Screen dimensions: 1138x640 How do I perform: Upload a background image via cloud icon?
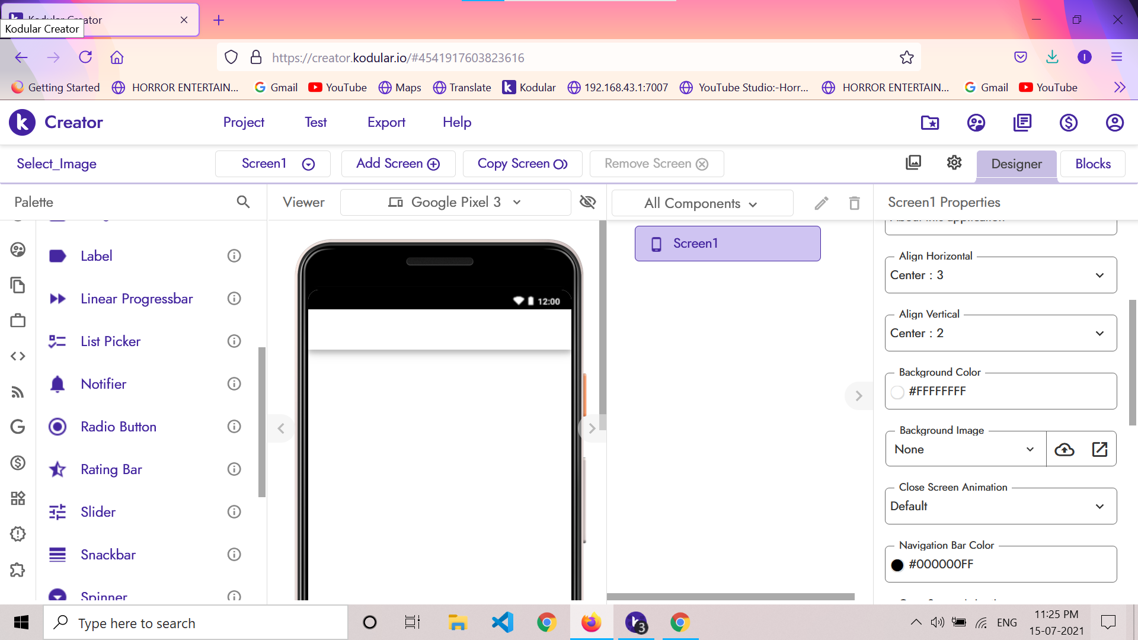pyautogui.click(x=1065, y=449)
